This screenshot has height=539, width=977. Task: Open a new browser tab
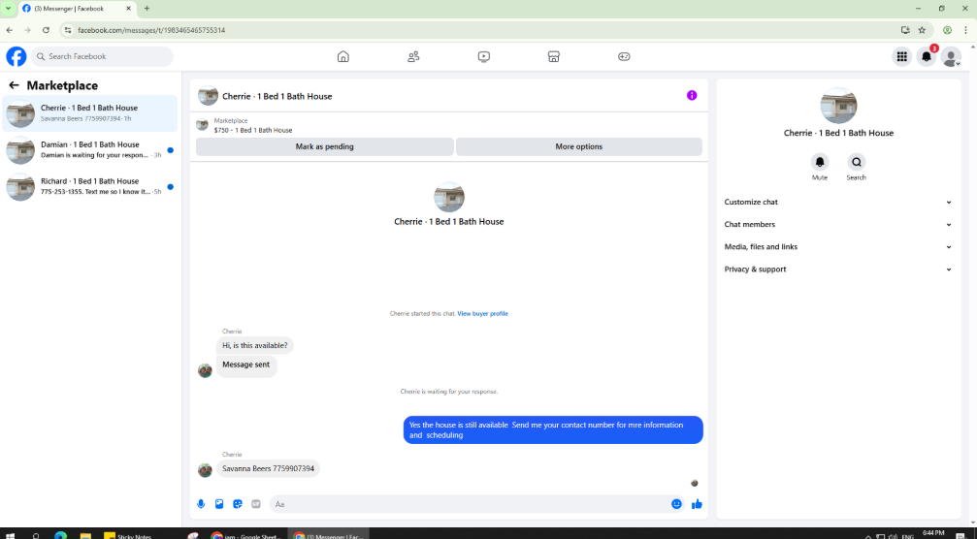click(147, 9)
